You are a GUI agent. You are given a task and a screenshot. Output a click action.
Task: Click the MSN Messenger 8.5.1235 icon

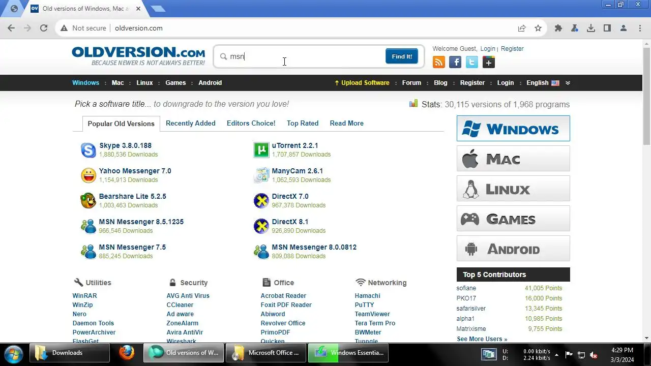(x=88, y=226)
